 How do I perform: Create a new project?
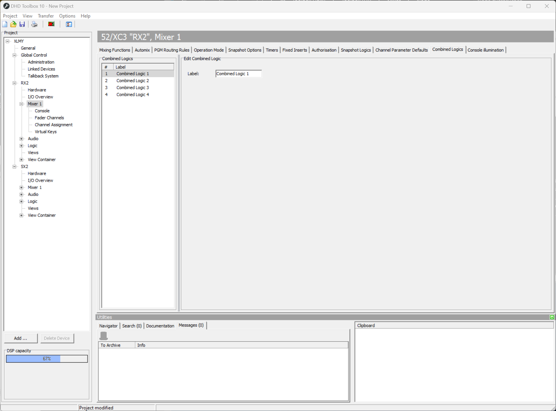[x=5, y=24]
